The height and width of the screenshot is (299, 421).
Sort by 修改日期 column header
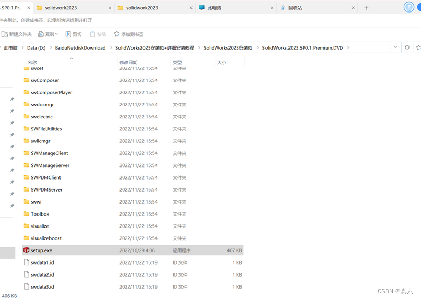[x=128, y=62]
